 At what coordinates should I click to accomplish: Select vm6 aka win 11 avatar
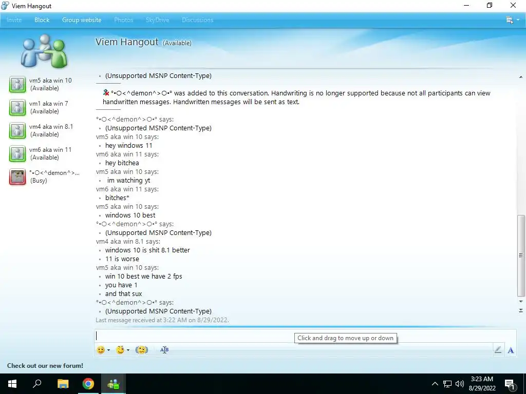(17, 153)
